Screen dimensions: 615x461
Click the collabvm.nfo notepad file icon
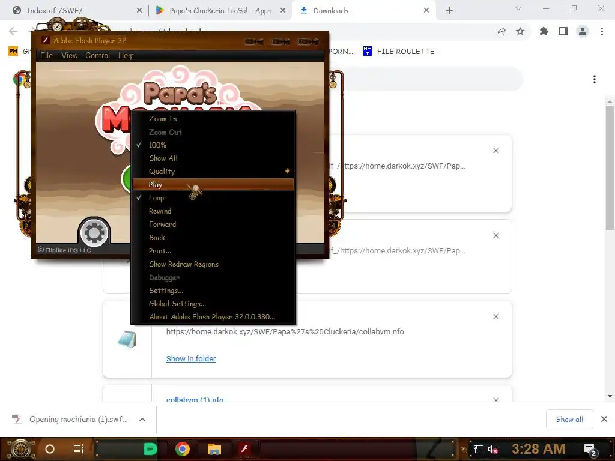pyautogui.click(x=127, y=339)
